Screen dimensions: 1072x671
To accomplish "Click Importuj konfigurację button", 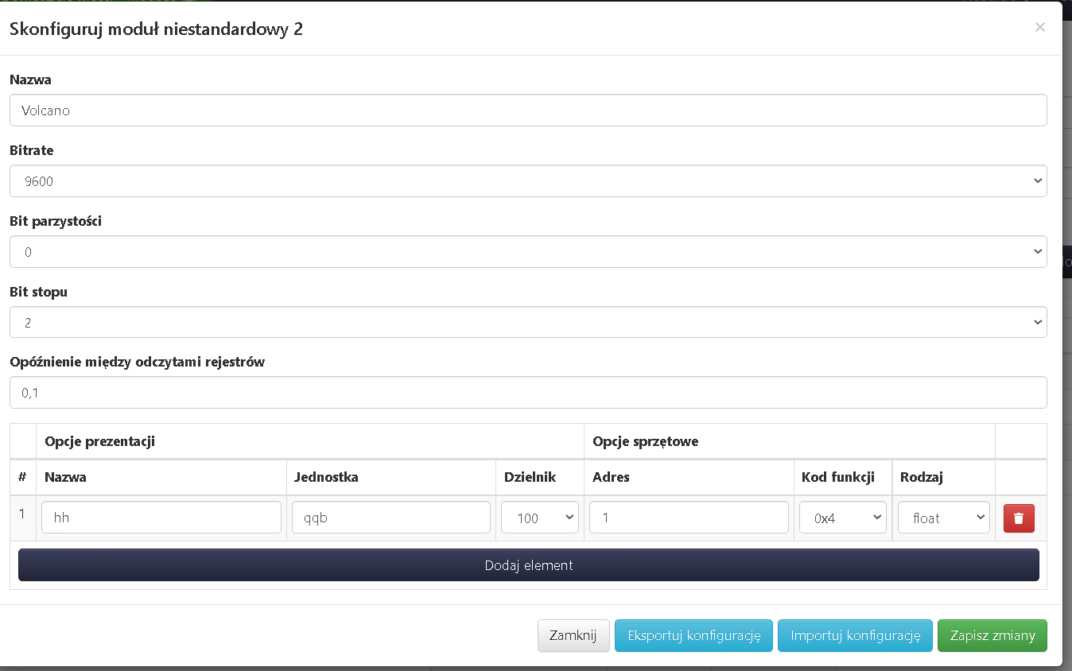I will (855, 636).
